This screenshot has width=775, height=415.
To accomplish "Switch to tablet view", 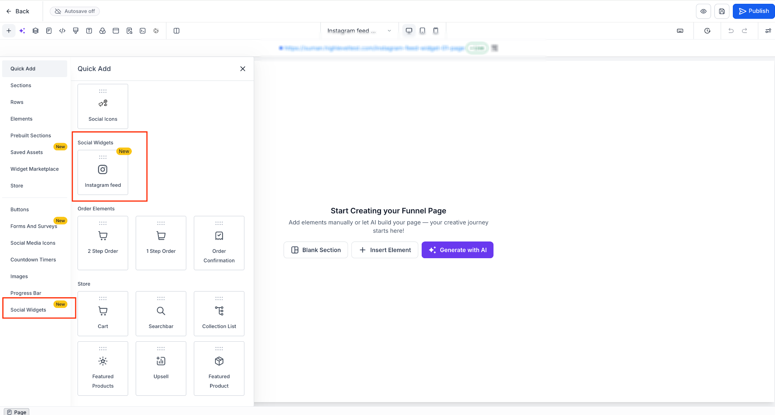I will click(422, 31).
